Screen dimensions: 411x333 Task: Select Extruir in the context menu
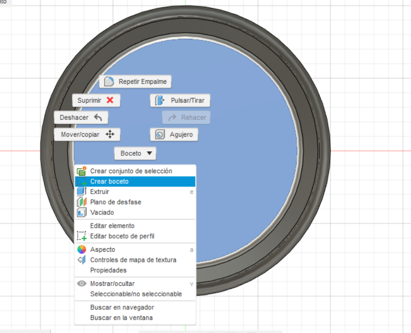pos(135,192)
